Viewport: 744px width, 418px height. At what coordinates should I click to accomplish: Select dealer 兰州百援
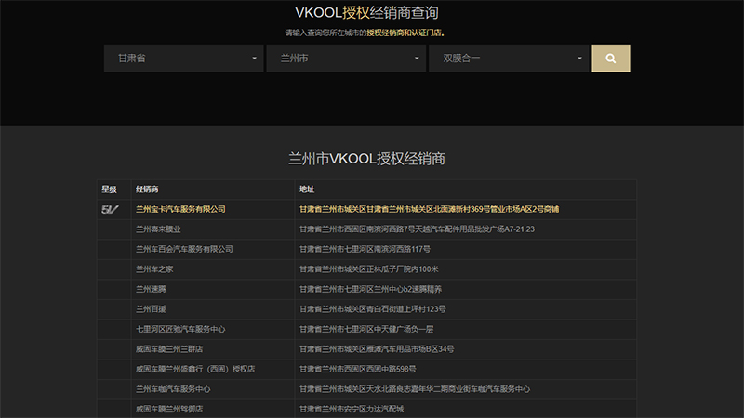[x=151, y=309]
